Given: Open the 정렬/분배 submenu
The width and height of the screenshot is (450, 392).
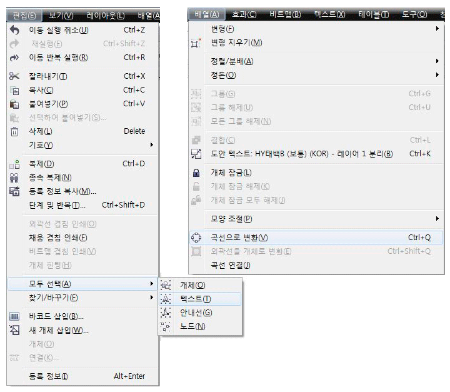Looking at the screenshot, I should pos(312,61).
